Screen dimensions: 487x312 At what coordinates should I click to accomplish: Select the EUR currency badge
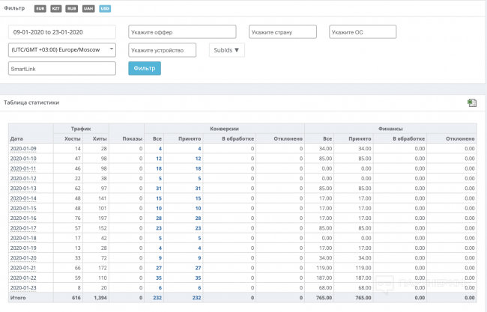(x=40, y=8)
